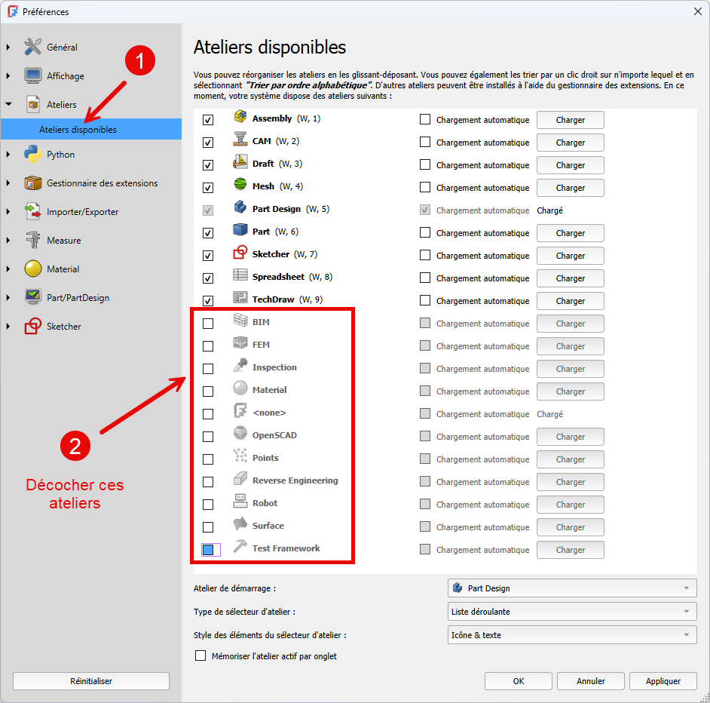Click the Sketcher workbench icon in list

(x=240, y=253)
